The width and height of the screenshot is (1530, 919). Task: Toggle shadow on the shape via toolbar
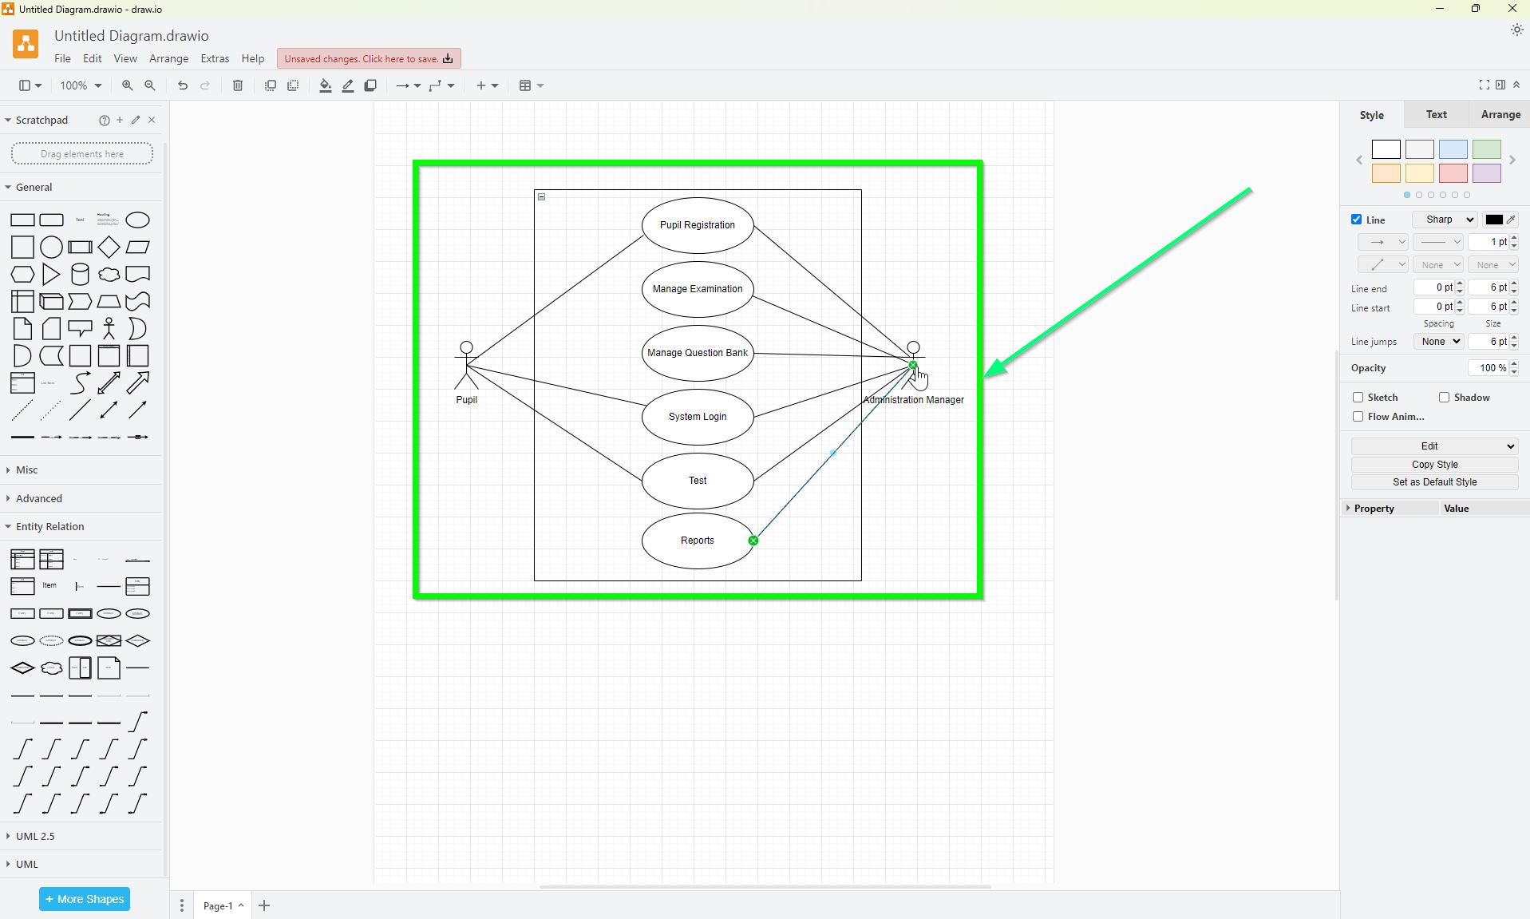370,85
